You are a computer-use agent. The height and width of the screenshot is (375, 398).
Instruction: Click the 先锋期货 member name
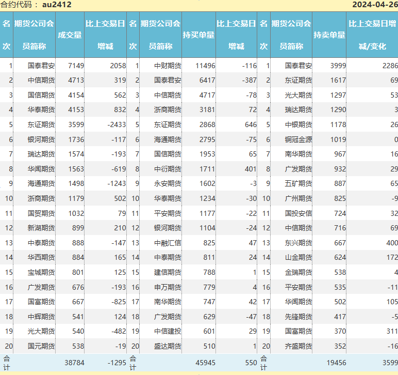pos(299,317)
